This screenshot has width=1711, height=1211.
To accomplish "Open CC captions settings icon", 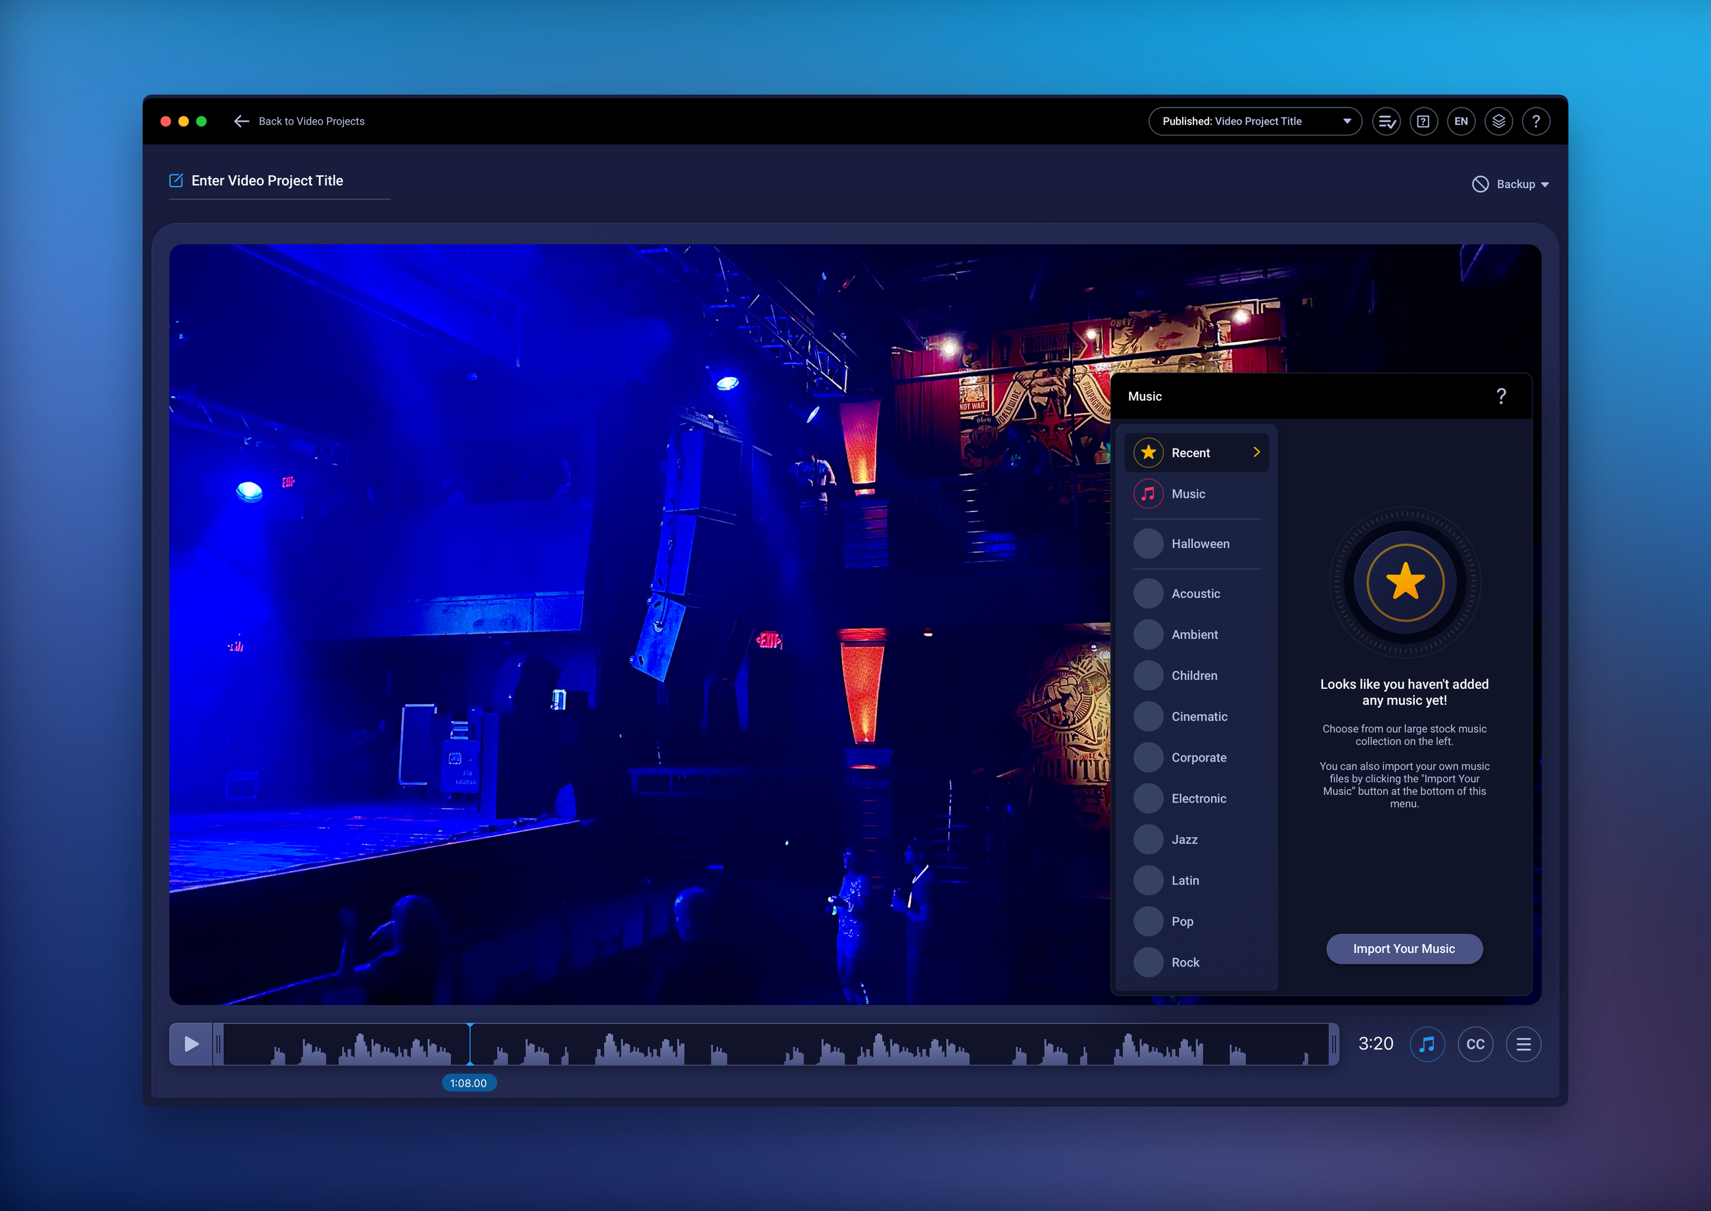I will (x=1476, y=1044).
